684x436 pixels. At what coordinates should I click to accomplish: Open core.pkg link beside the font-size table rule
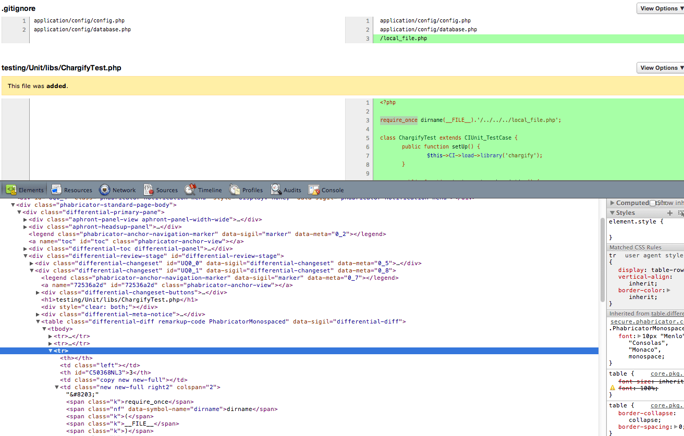click(x=667, y=374)
